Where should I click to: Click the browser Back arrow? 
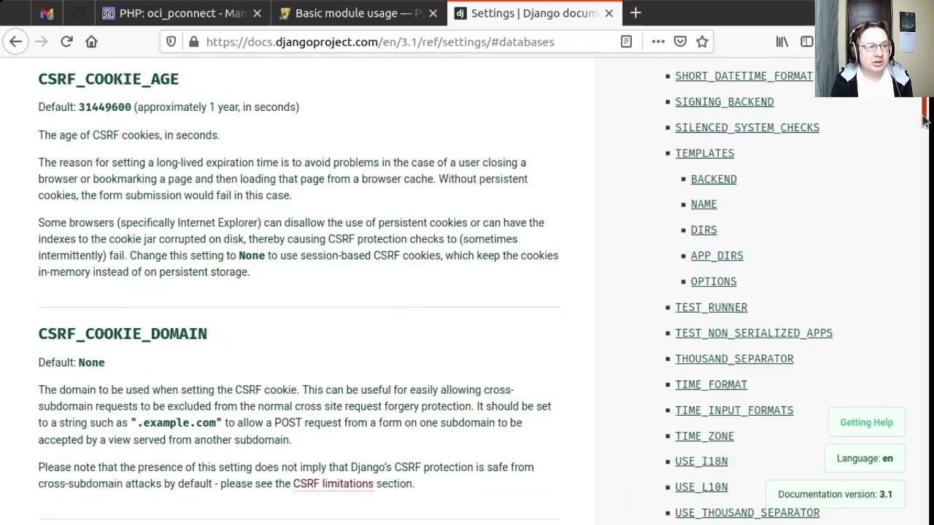pyautogui.click(x=16, y=42)
